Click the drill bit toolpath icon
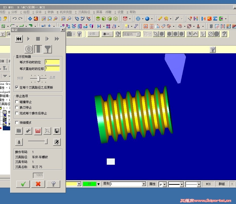 coord(211,26)
